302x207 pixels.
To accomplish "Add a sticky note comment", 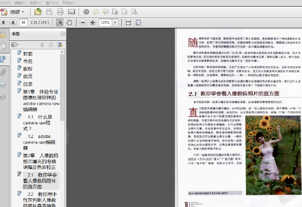I will [x=96, y=12].
